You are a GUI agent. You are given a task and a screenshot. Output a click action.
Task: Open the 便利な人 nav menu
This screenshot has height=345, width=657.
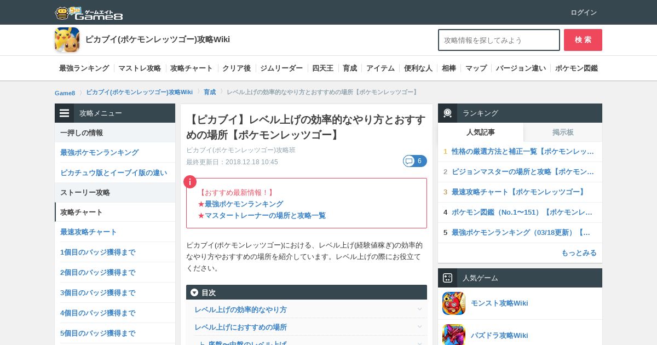[x=418, y=68]
